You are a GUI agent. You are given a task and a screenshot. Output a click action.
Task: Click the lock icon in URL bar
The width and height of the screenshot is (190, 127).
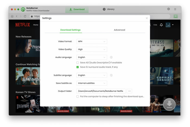tap(32, 16)
